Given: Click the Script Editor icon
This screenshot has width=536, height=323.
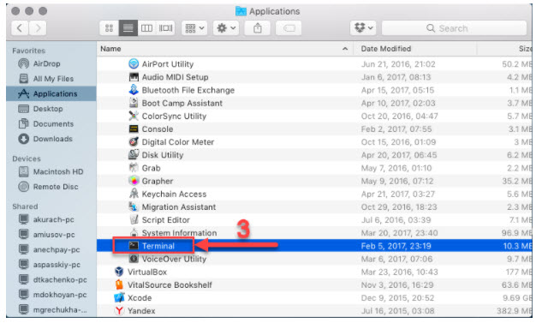Looking at the screenshot, I should tap(134, 219).
